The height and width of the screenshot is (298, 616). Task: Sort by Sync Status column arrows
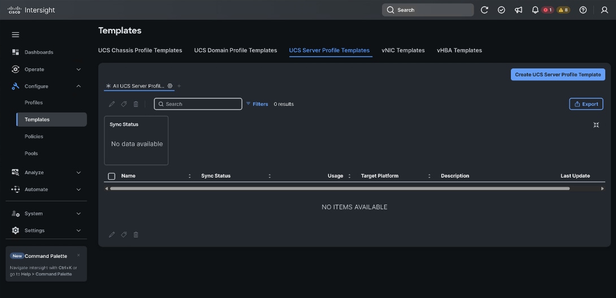[270, 176]
